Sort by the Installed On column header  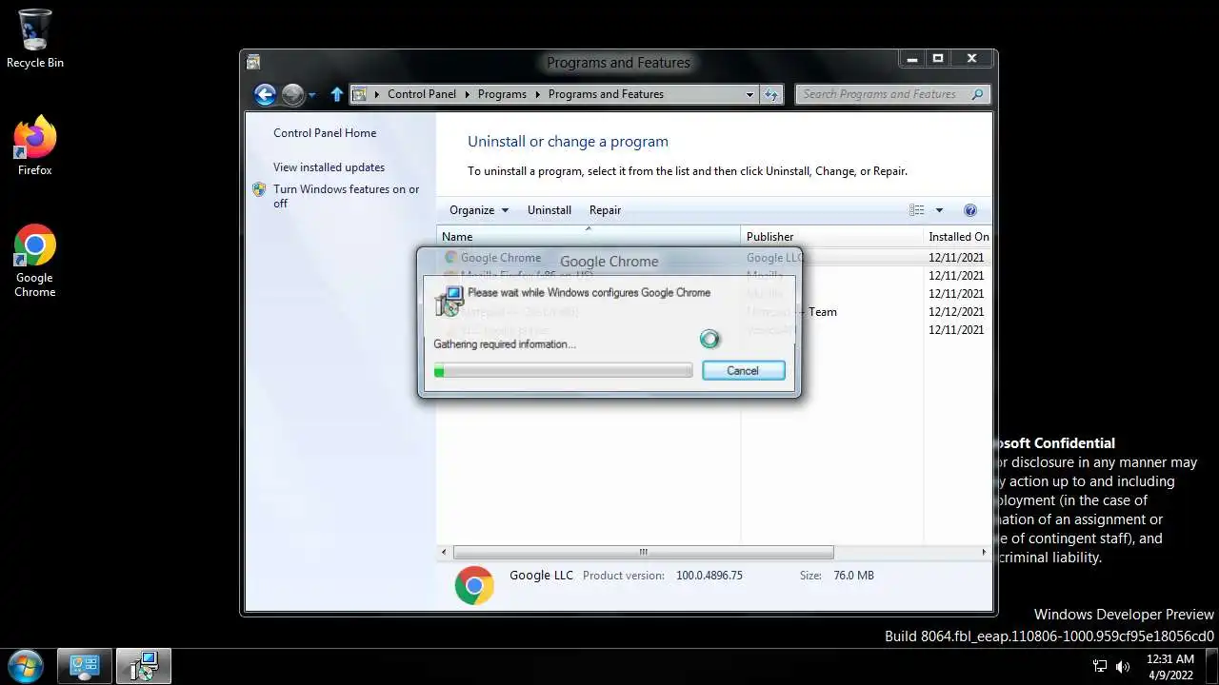(x=957, y=237)
